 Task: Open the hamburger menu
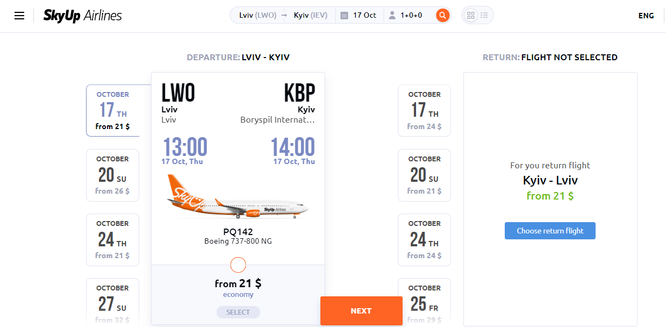(19, 16)
